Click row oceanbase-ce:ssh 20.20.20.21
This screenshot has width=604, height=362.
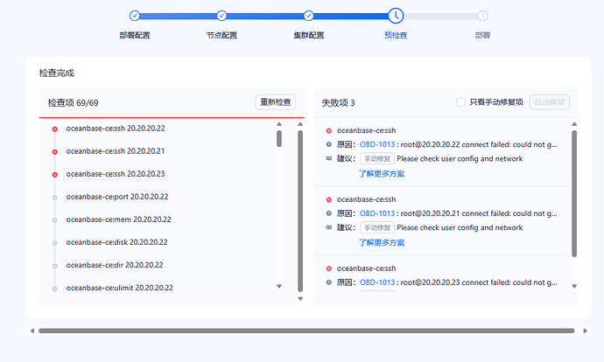point(116,151)
